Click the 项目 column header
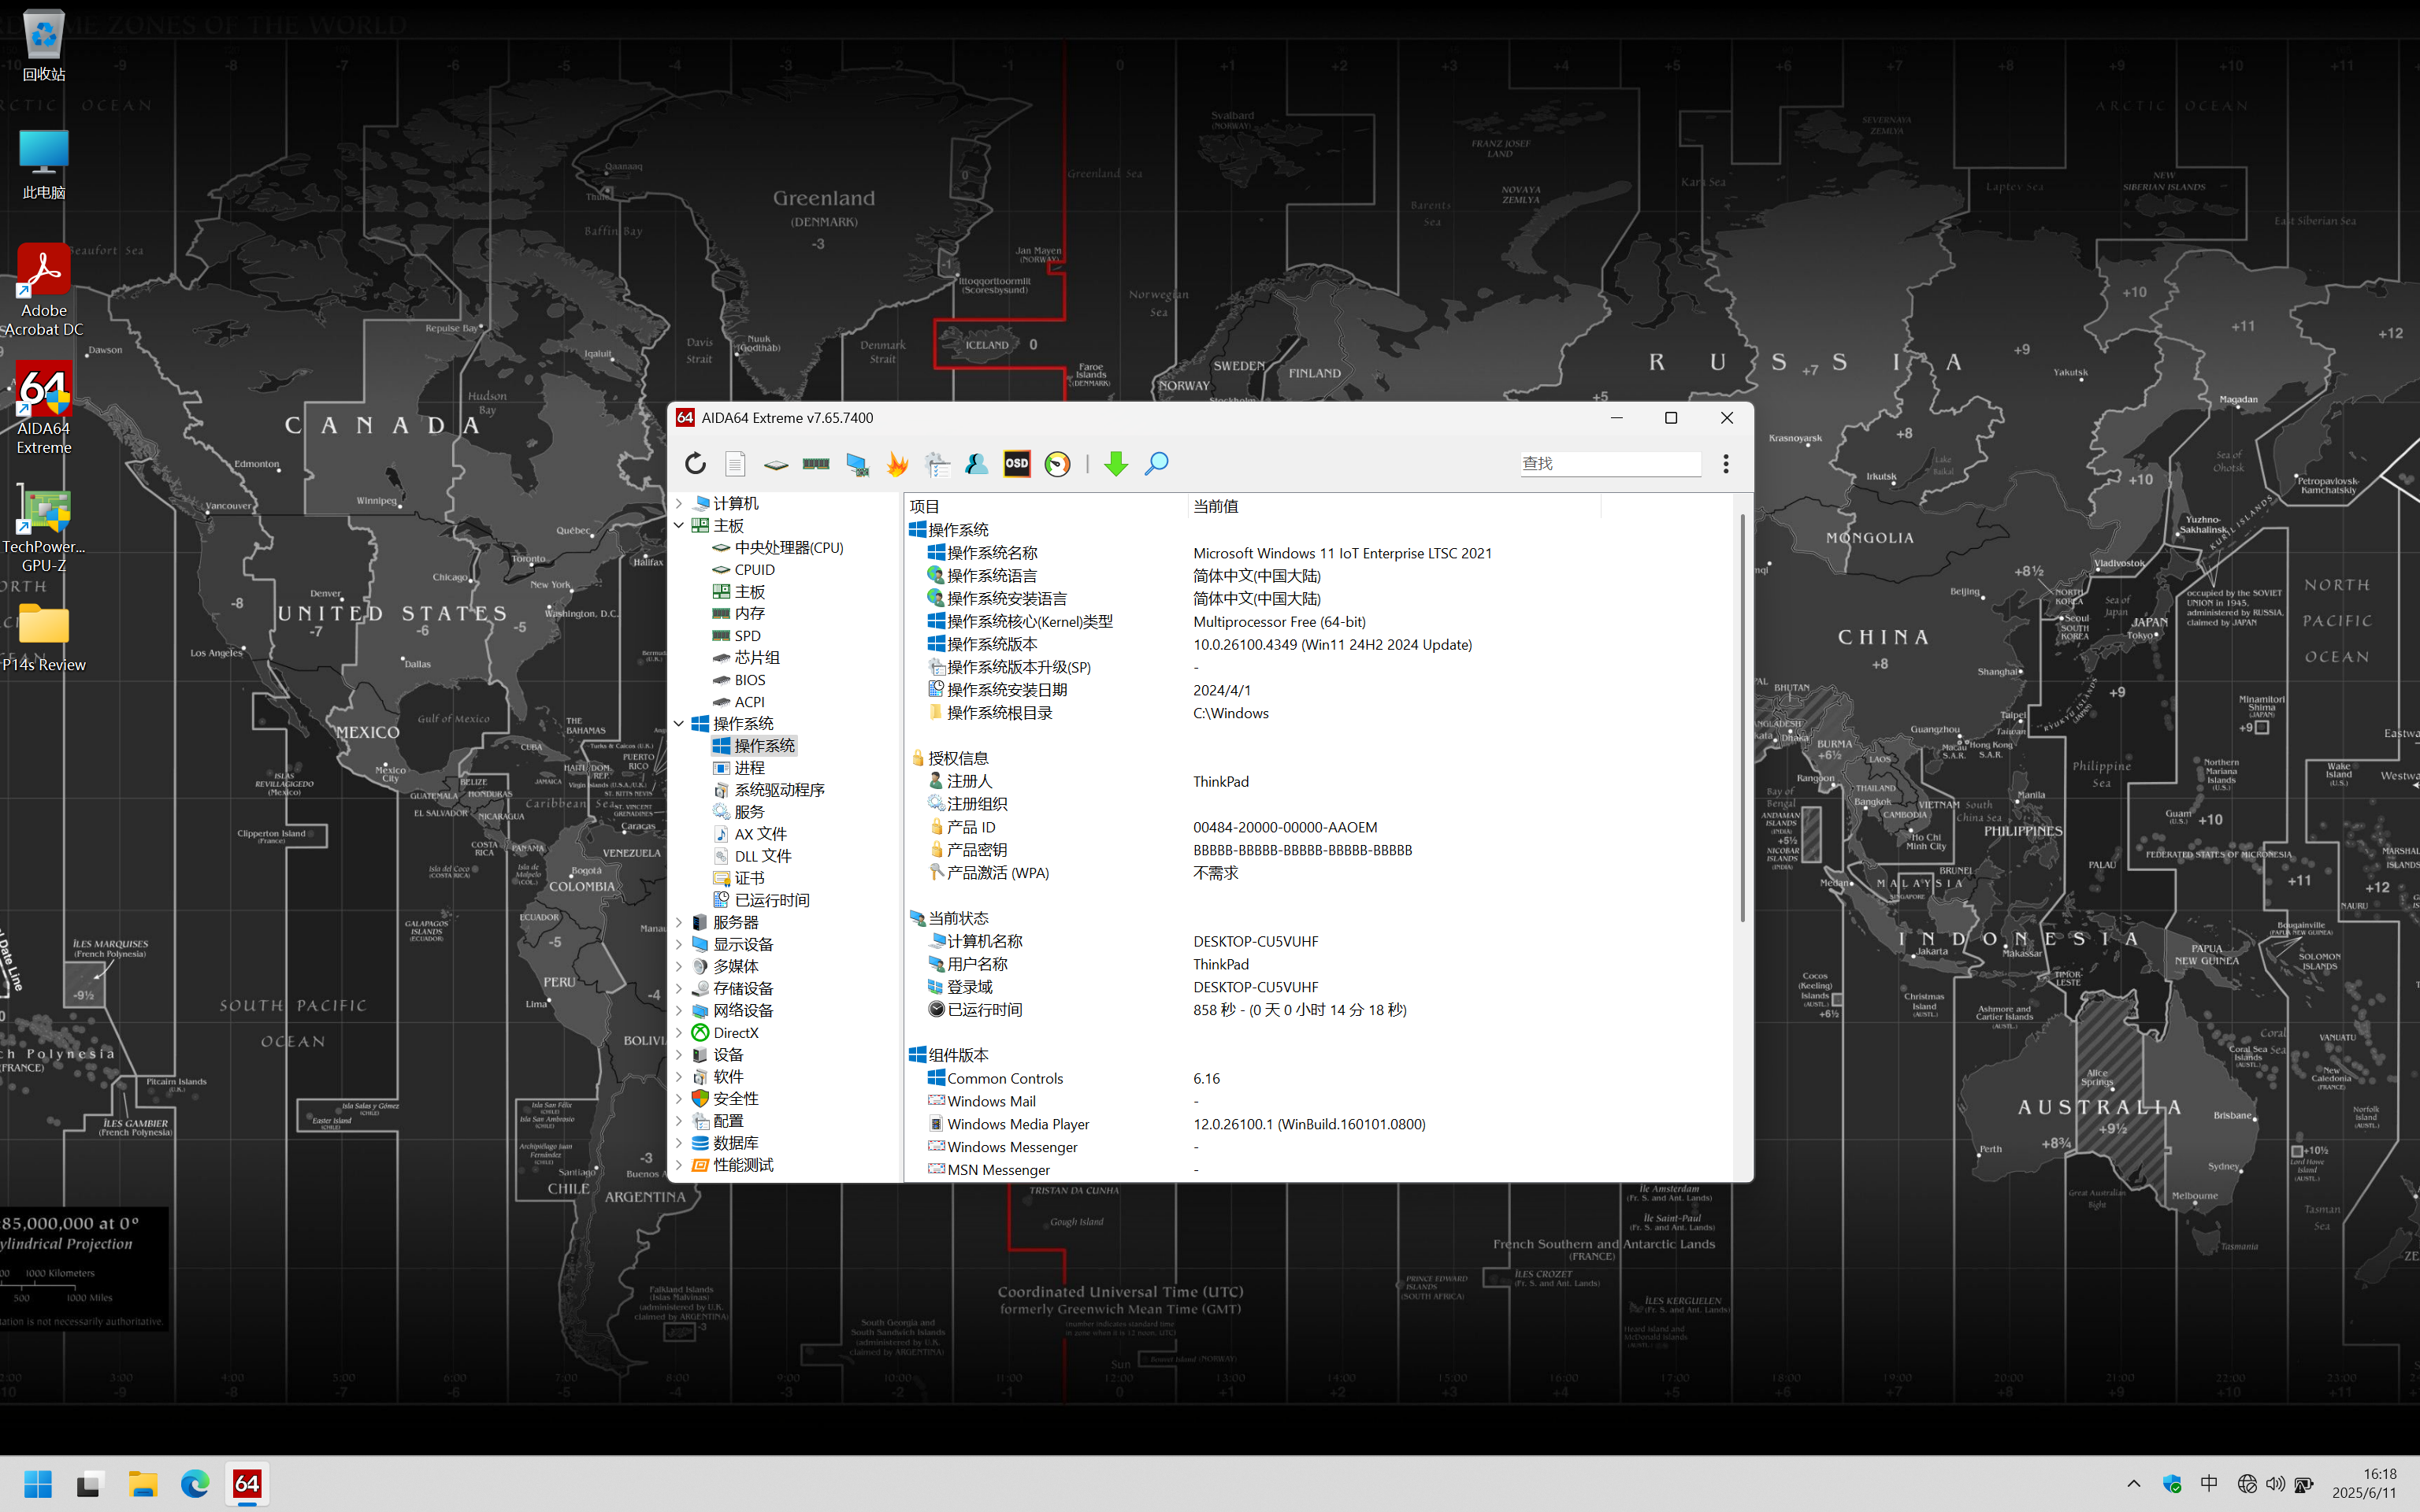Screen dimensions: 2420x1512 (x=1046, y=506)
